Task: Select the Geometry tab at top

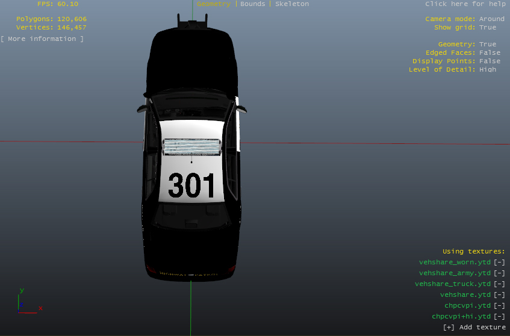Action: point(214,4)
